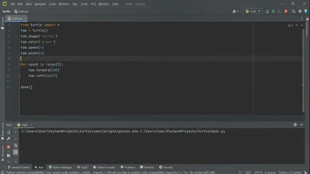The height and width of the screenshot is (174, 310).
Task: Click main.py breadcrumb in navigation bar
Action: click(21, 12)
